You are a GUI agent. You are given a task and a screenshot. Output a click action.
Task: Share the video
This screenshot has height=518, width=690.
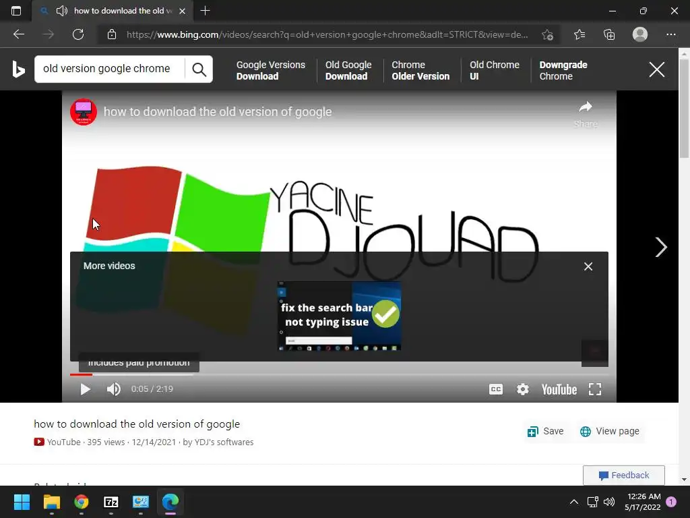586,113
